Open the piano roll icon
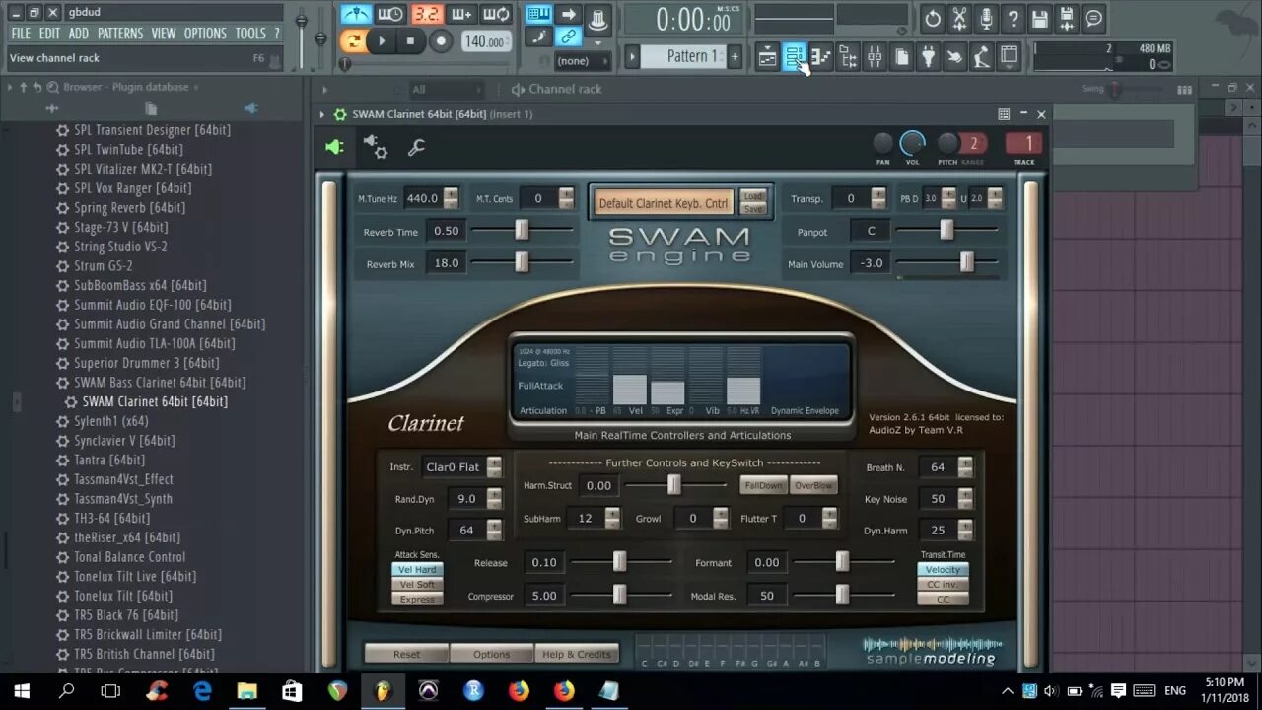Image resolution: width=1262 pixels, height=710 pixels. (820, 57)
